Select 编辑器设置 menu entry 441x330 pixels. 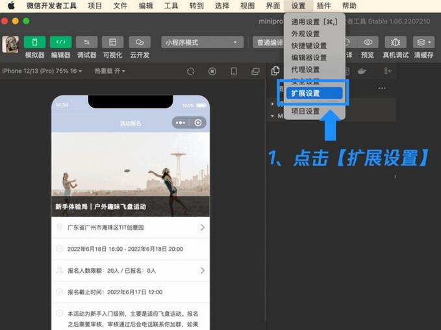(314, 58)
